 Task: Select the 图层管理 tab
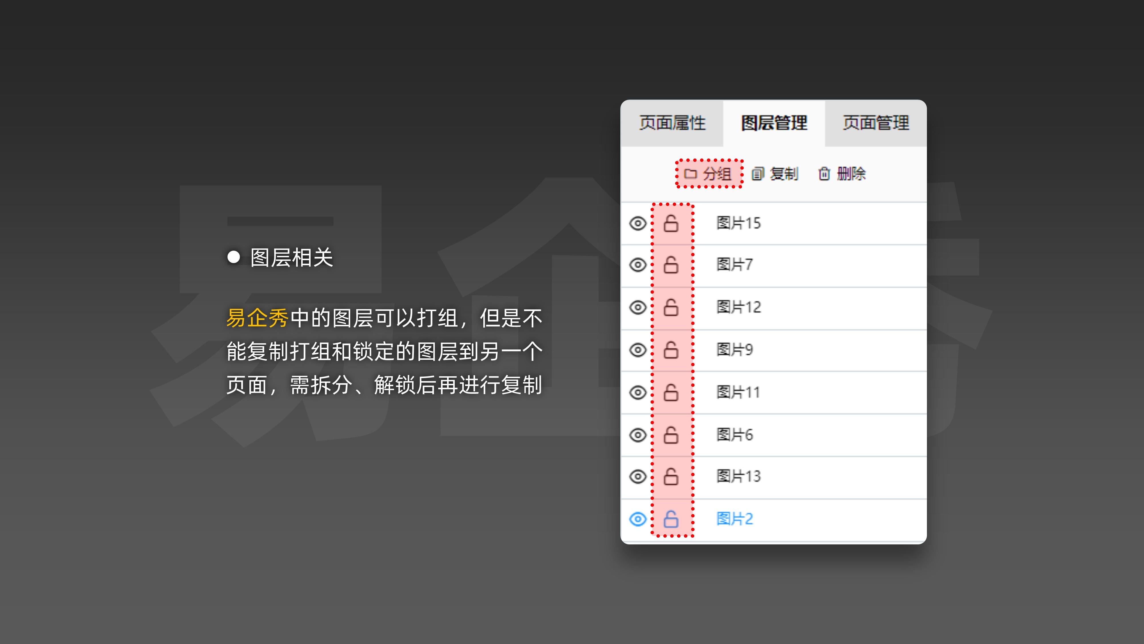774,123
